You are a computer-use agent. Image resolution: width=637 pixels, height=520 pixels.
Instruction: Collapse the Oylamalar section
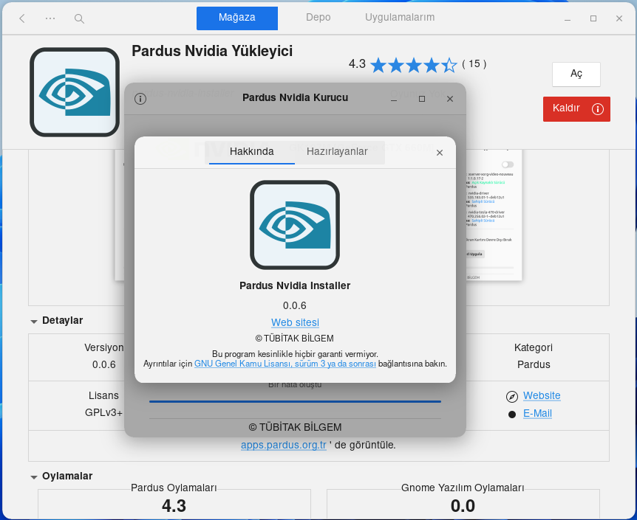[34, 477]
